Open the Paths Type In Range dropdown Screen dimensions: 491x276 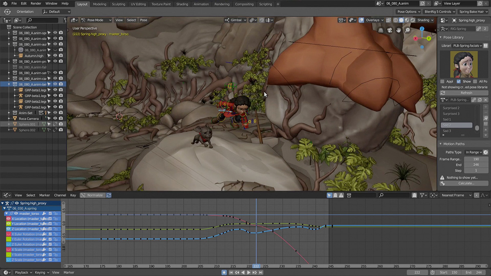pos(474,152)
